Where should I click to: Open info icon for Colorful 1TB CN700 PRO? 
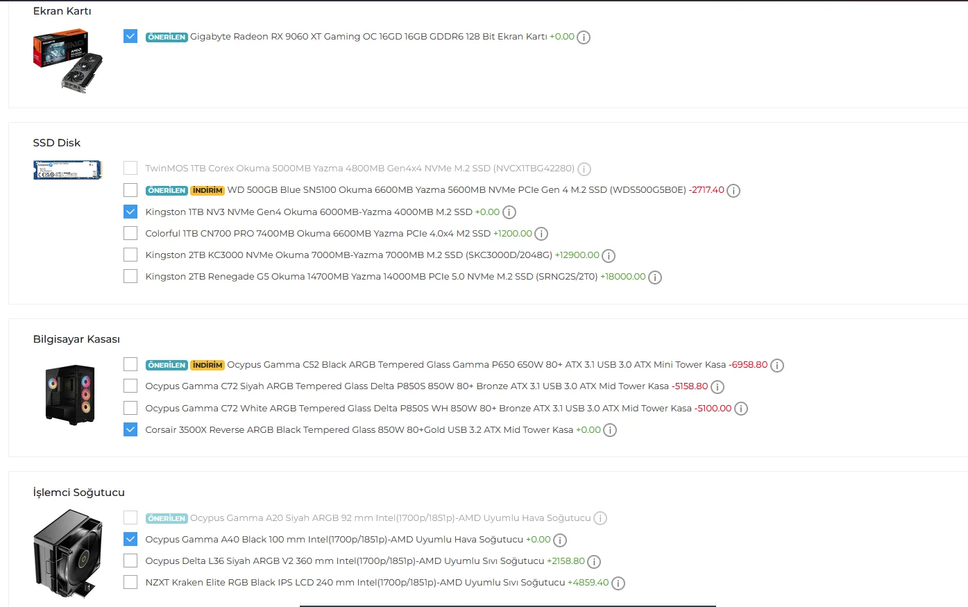click(x=541, y=234)
